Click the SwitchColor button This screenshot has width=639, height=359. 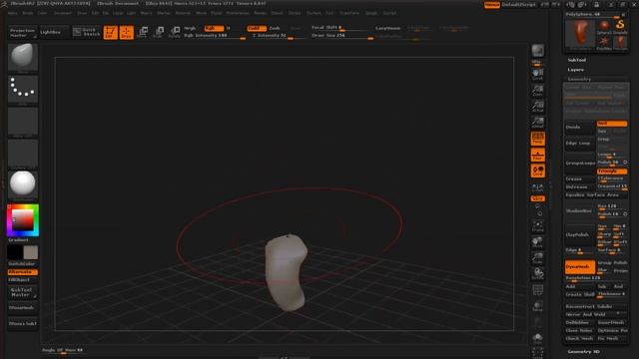click(x=23, y=263)
